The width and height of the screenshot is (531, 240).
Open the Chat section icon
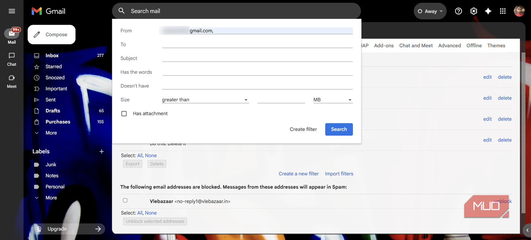pos(12,56)
